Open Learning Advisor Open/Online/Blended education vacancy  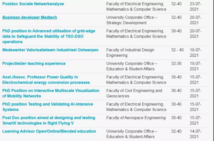point(49,131)
